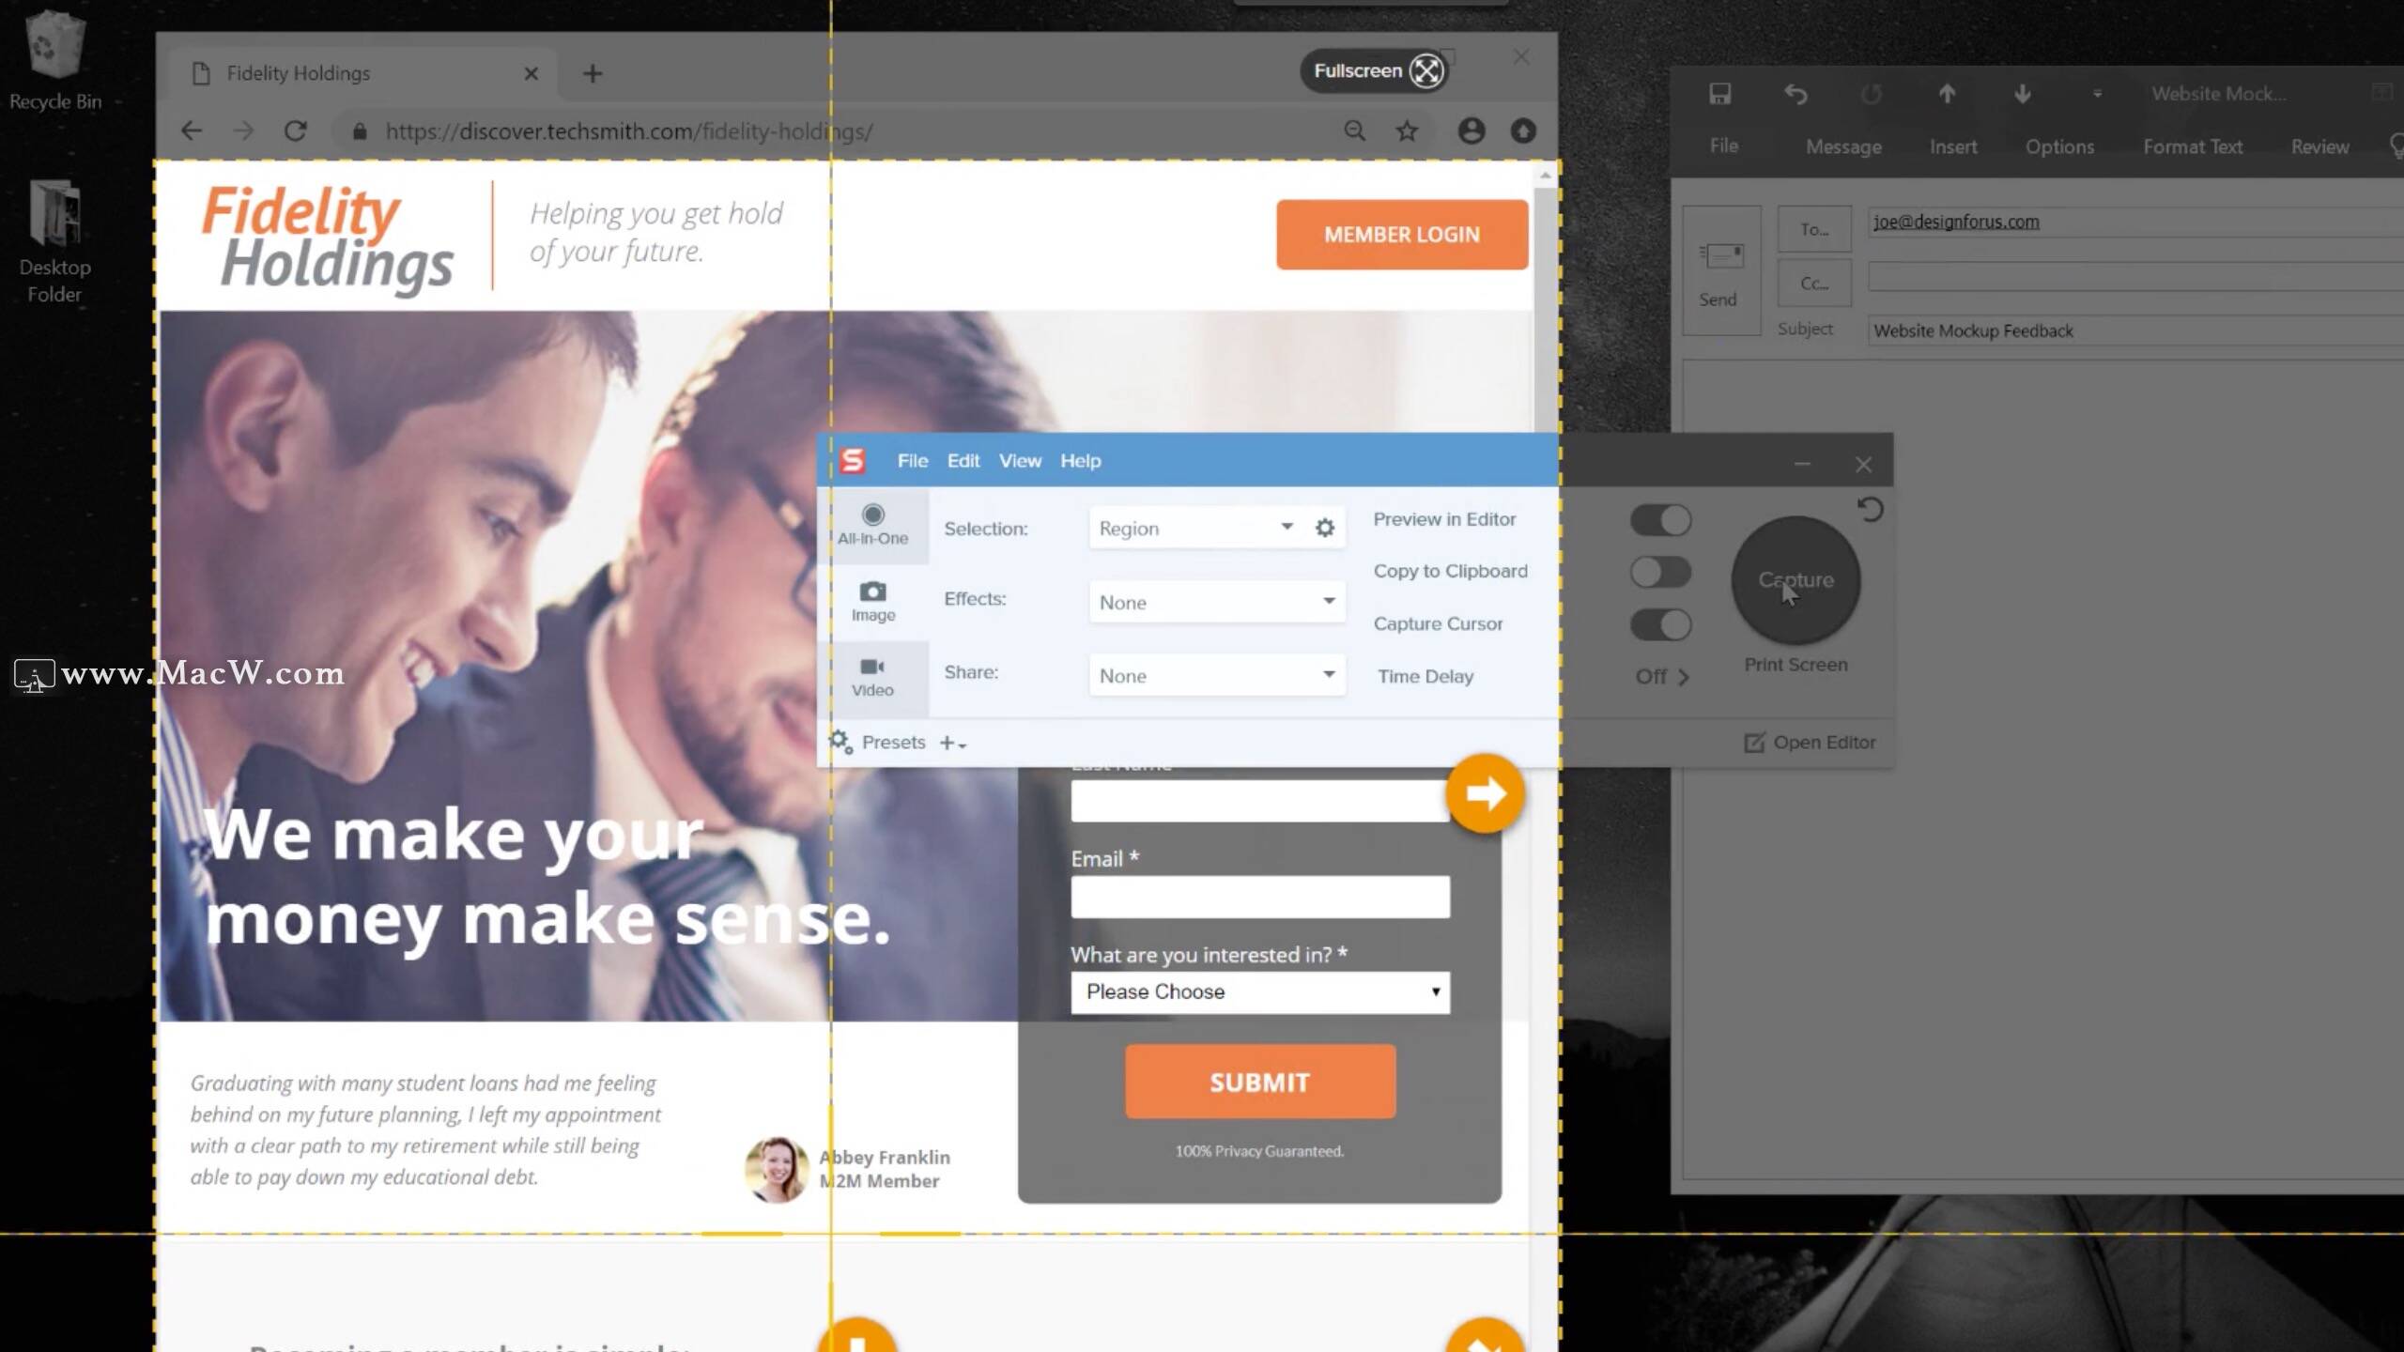Select the Image capture mode
Image resolution: width=2404 pixels, height=1352 pixels.
871,599
